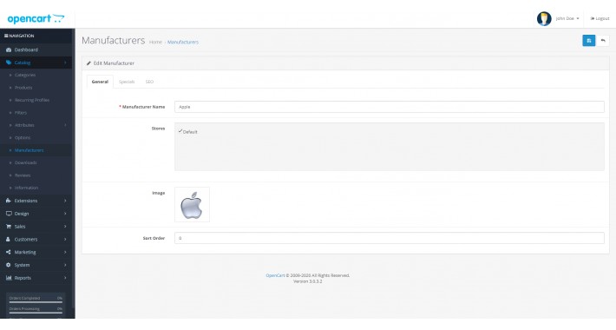The width and height of the screenshot is (616, 330).
Task: Click the Extensions puzzle icon
Action: [9, 201]
